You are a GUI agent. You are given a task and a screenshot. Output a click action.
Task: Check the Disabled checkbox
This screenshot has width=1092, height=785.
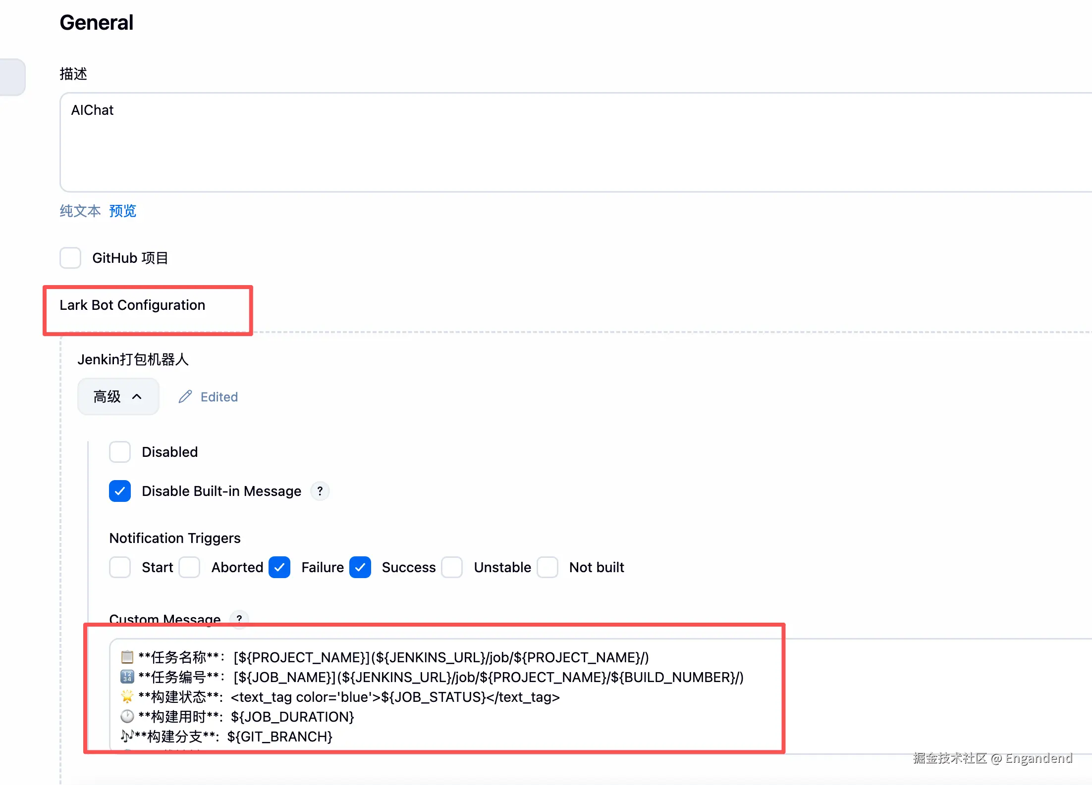click(120, 452)
